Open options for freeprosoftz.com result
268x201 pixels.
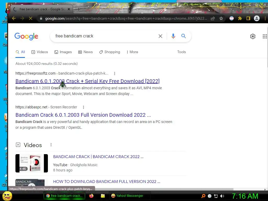115,74
